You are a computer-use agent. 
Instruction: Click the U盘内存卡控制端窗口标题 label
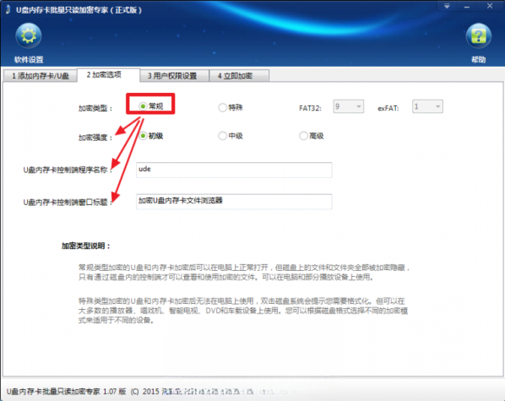[x=68, y=202]
